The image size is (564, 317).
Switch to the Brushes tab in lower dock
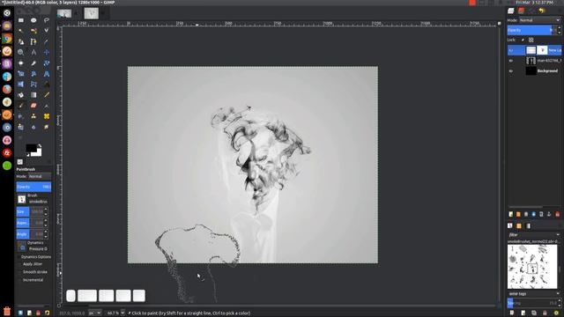coord(510,225)
